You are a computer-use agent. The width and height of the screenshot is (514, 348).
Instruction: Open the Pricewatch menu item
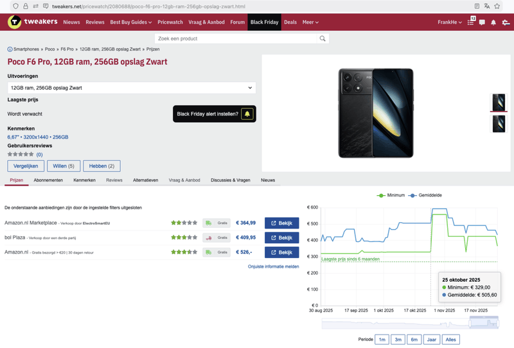(x=170, y=22)
